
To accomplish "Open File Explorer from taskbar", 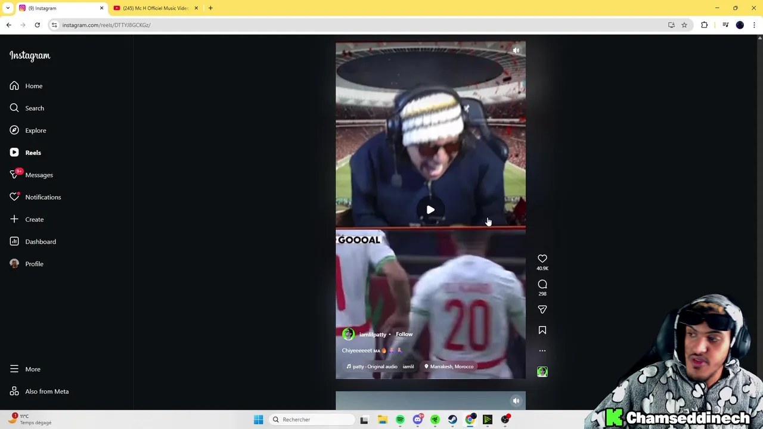I will pos(382,419).
